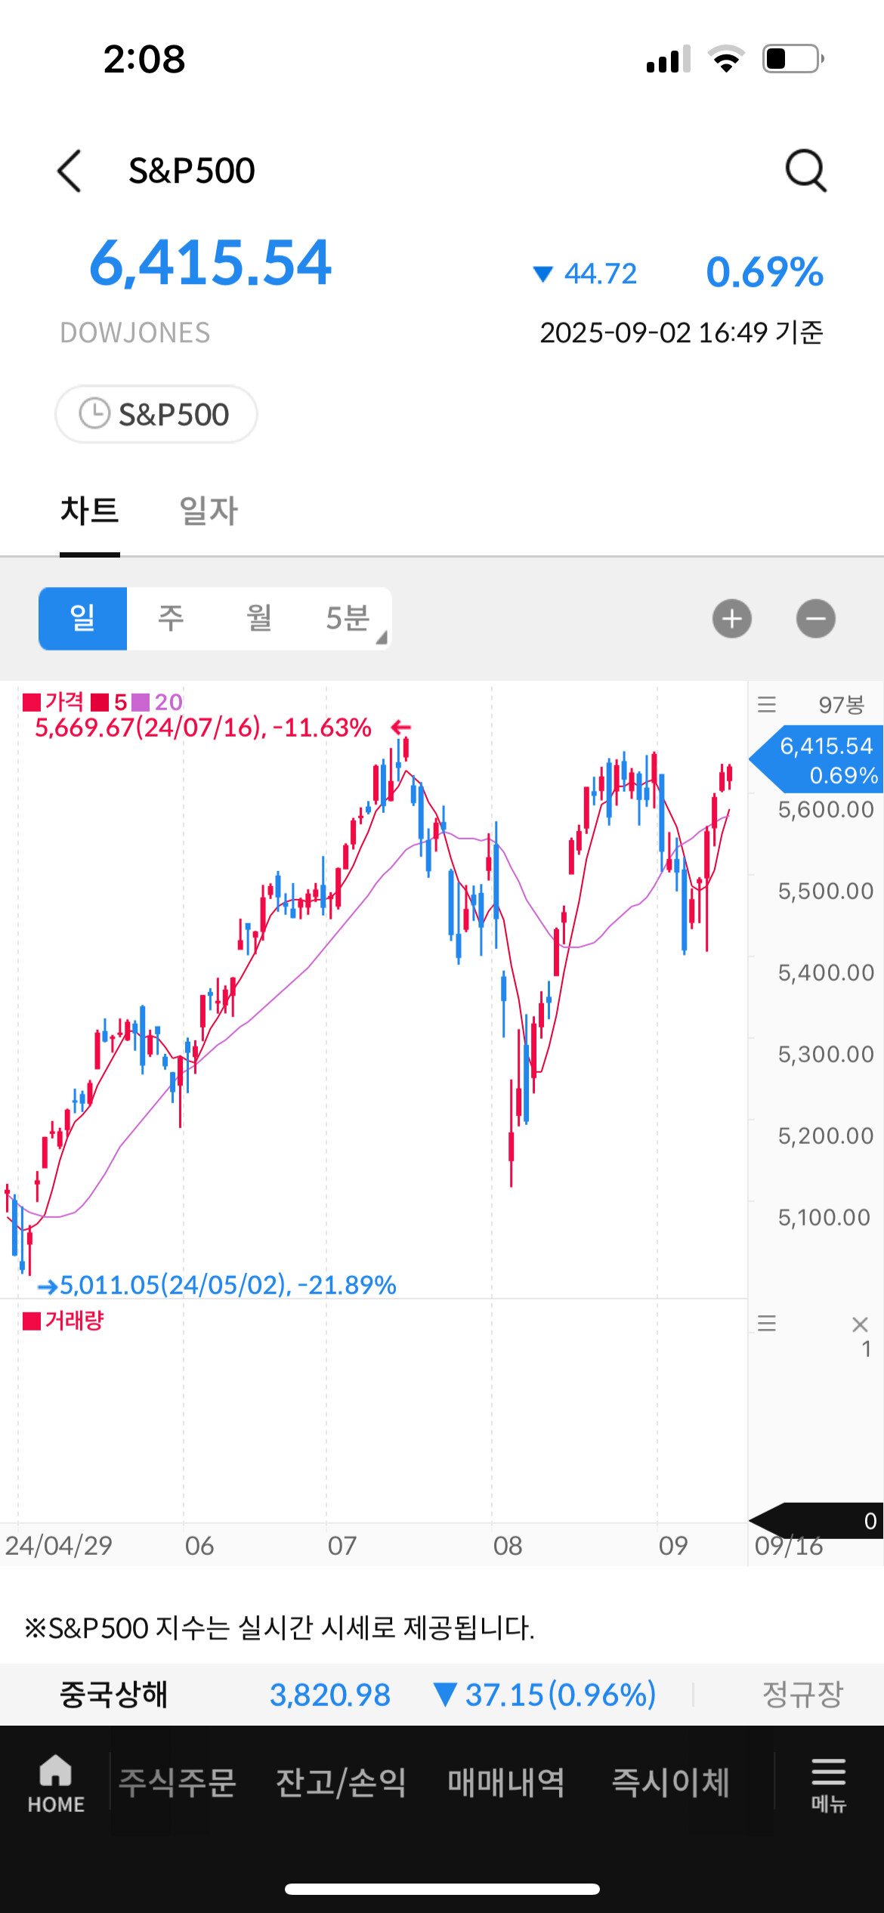
Task: Tap the back arrow beside S&P500
Action: [x=70, y=171]
